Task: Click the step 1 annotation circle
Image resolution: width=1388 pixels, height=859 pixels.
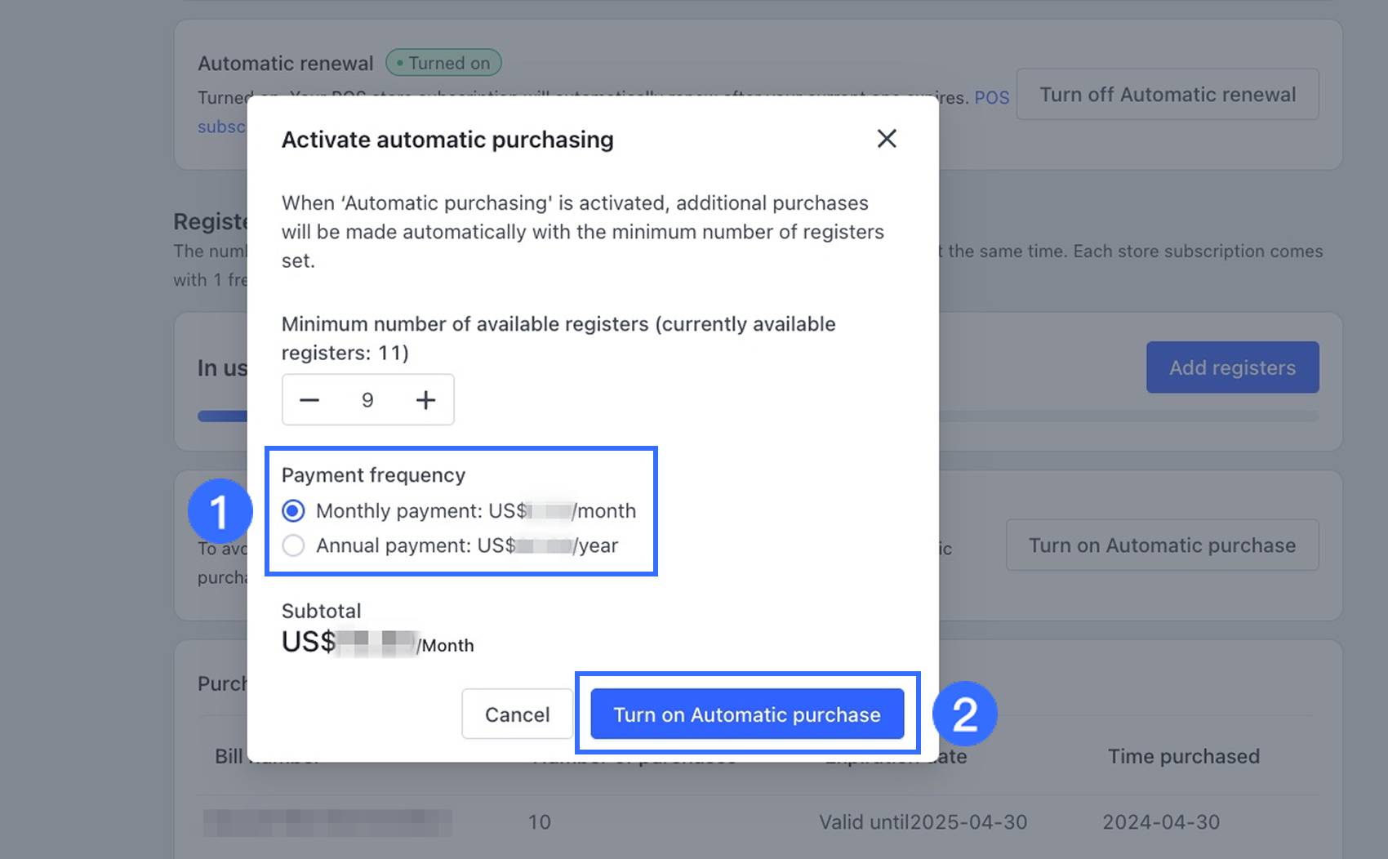Action: (x=220, y=512)
